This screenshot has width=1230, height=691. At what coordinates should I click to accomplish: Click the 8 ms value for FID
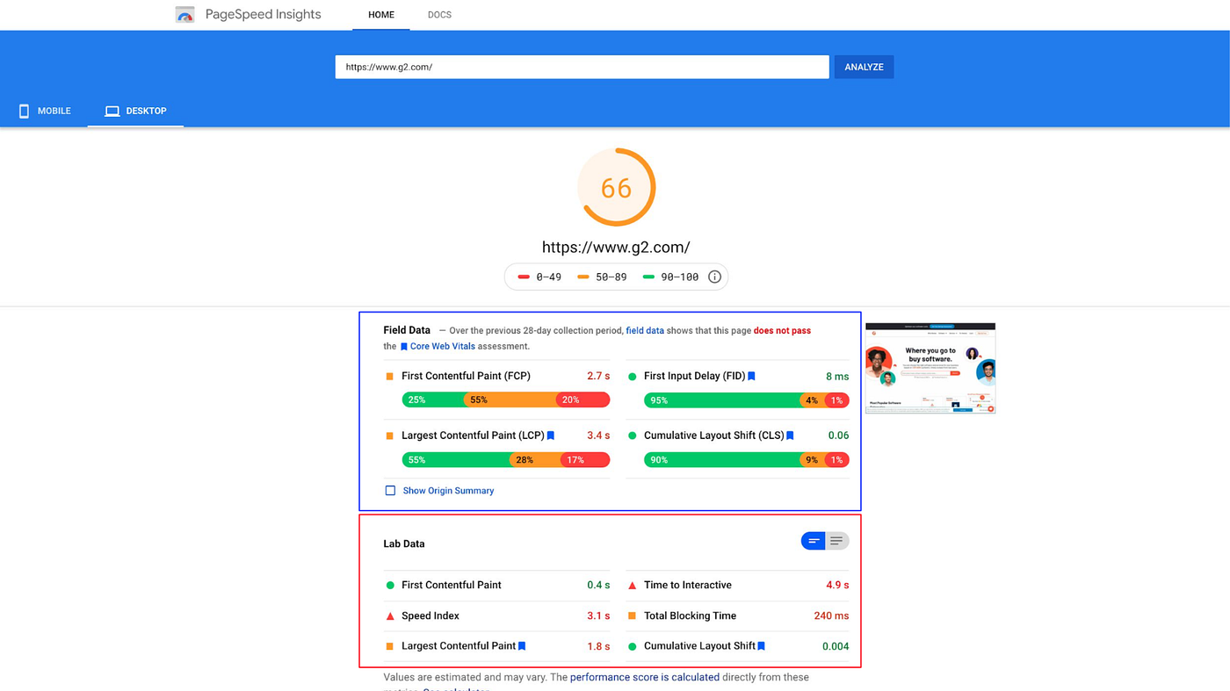click(837, 376)
